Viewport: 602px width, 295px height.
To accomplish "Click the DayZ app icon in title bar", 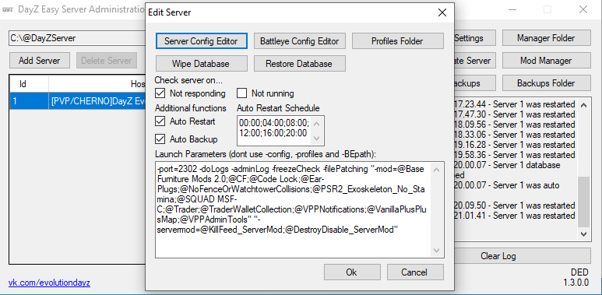I will pos(8,9).
